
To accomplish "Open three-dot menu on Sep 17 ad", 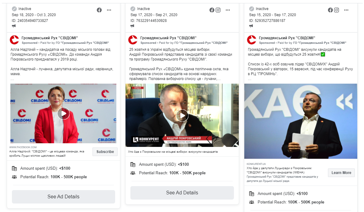I will (228, 10).
